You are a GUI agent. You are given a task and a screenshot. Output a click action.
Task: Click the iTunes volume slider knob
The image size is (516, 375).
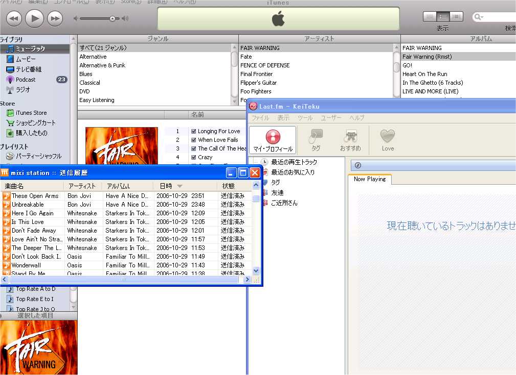113,19
